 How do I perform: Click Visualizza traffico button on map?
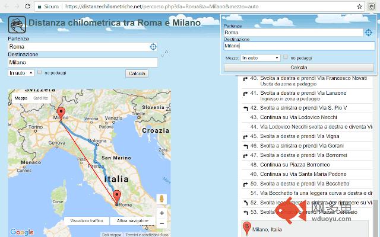click(87, 220)
